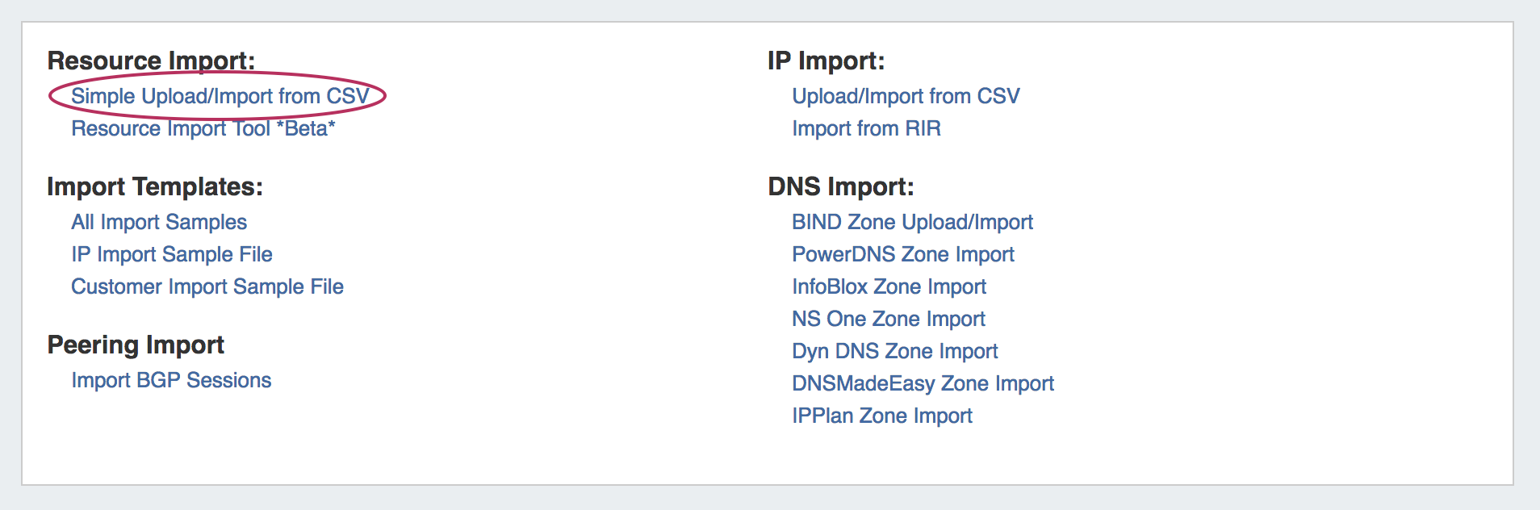Start the IPPlan Zone Import
Viewport: 1540px width, 510px height.
pyautogui.click(x=881, y=416)
